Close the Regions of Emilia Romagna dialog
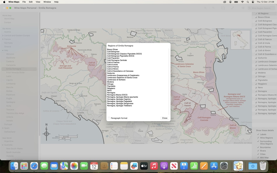This screenshot has width=277, height=173. click(x=165, y=118)
